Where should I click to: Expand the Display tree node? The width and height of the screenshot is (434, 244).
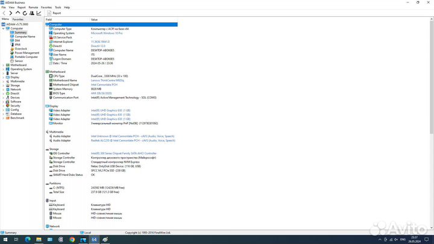click(4, 77)
